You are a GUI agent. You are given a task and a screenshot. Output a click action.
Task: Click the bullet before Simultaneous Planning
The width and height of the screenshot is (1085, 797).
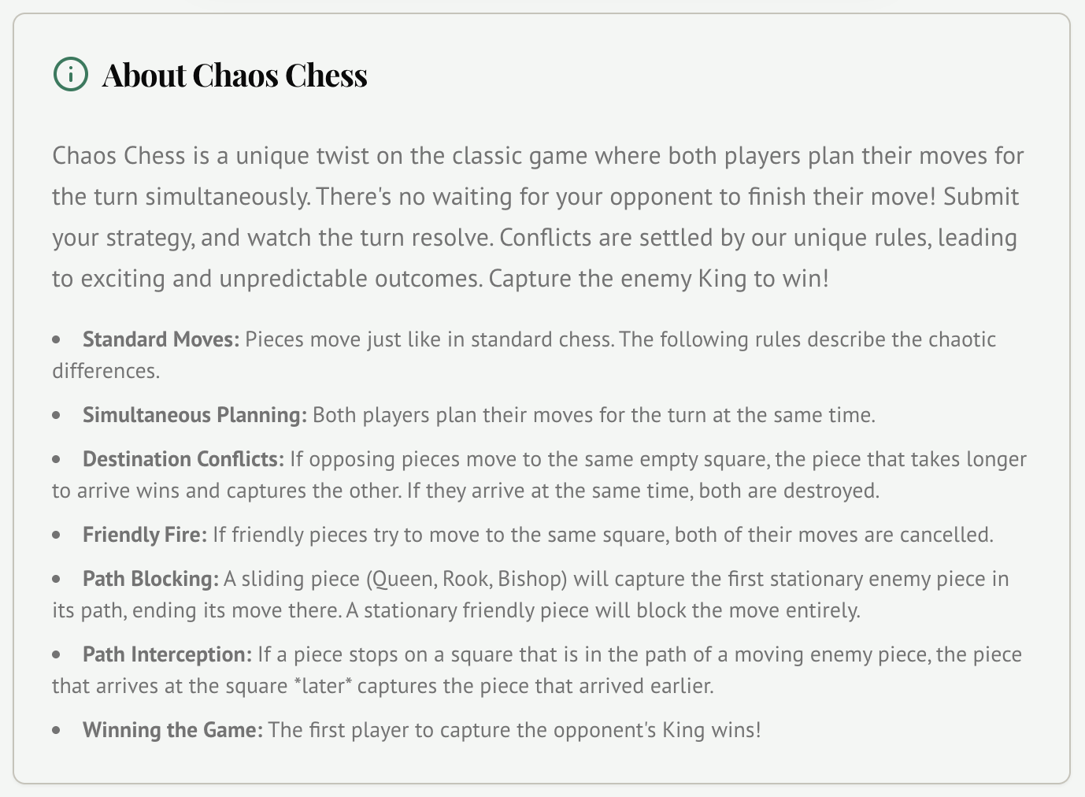pyautogui.click(x=57, y=416)
